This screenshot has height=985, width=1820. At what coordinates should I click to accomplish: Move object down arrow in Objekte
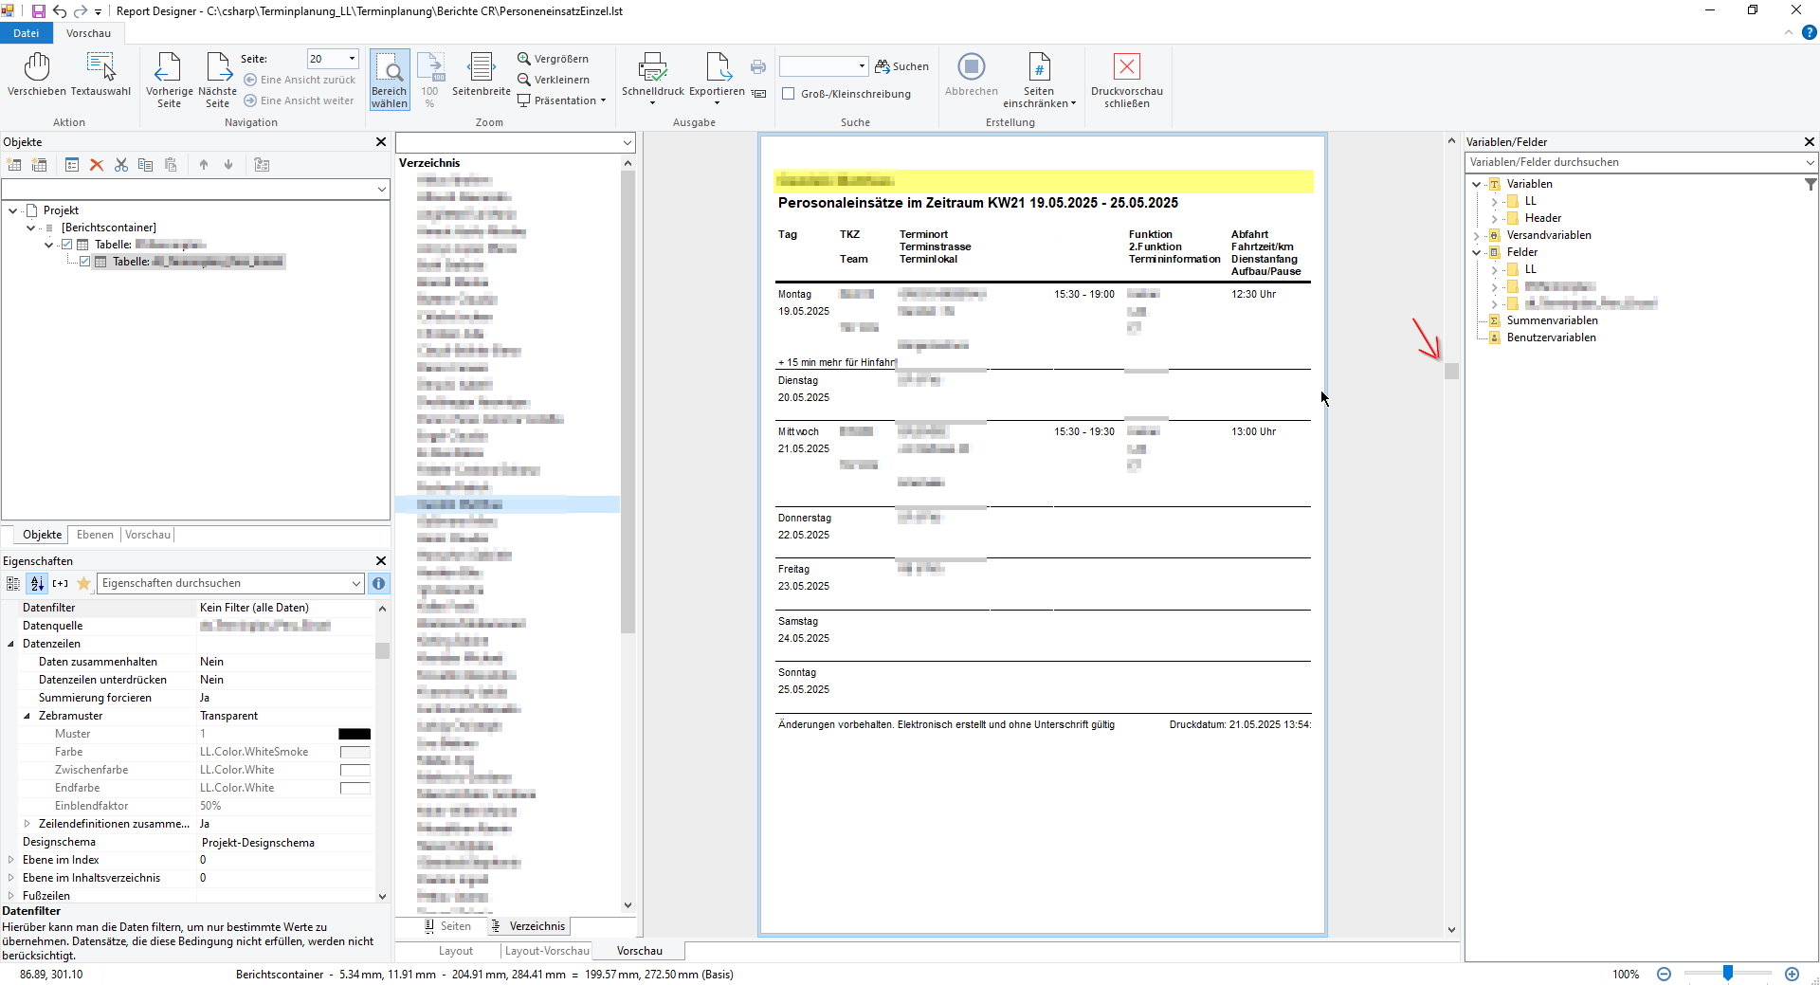[x=228, y=165]
